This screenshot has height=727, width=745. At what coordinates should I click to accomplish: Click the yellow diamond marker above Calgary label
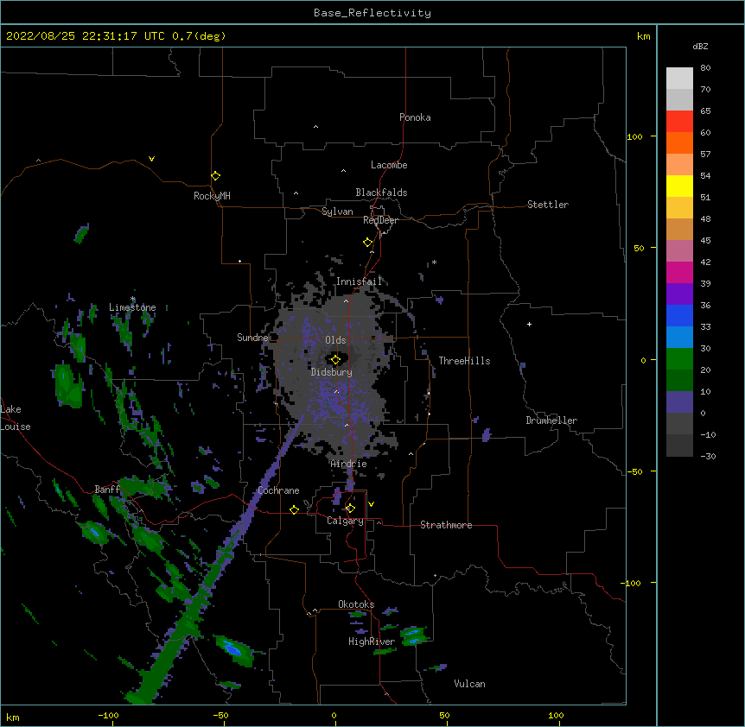click(350, 509)
